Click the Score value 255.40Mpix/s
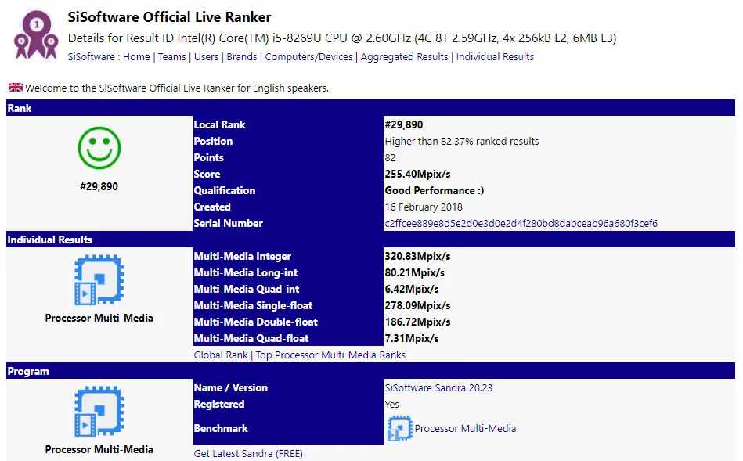The width and height of the screenshot is (743, 461). coord(417,174)
